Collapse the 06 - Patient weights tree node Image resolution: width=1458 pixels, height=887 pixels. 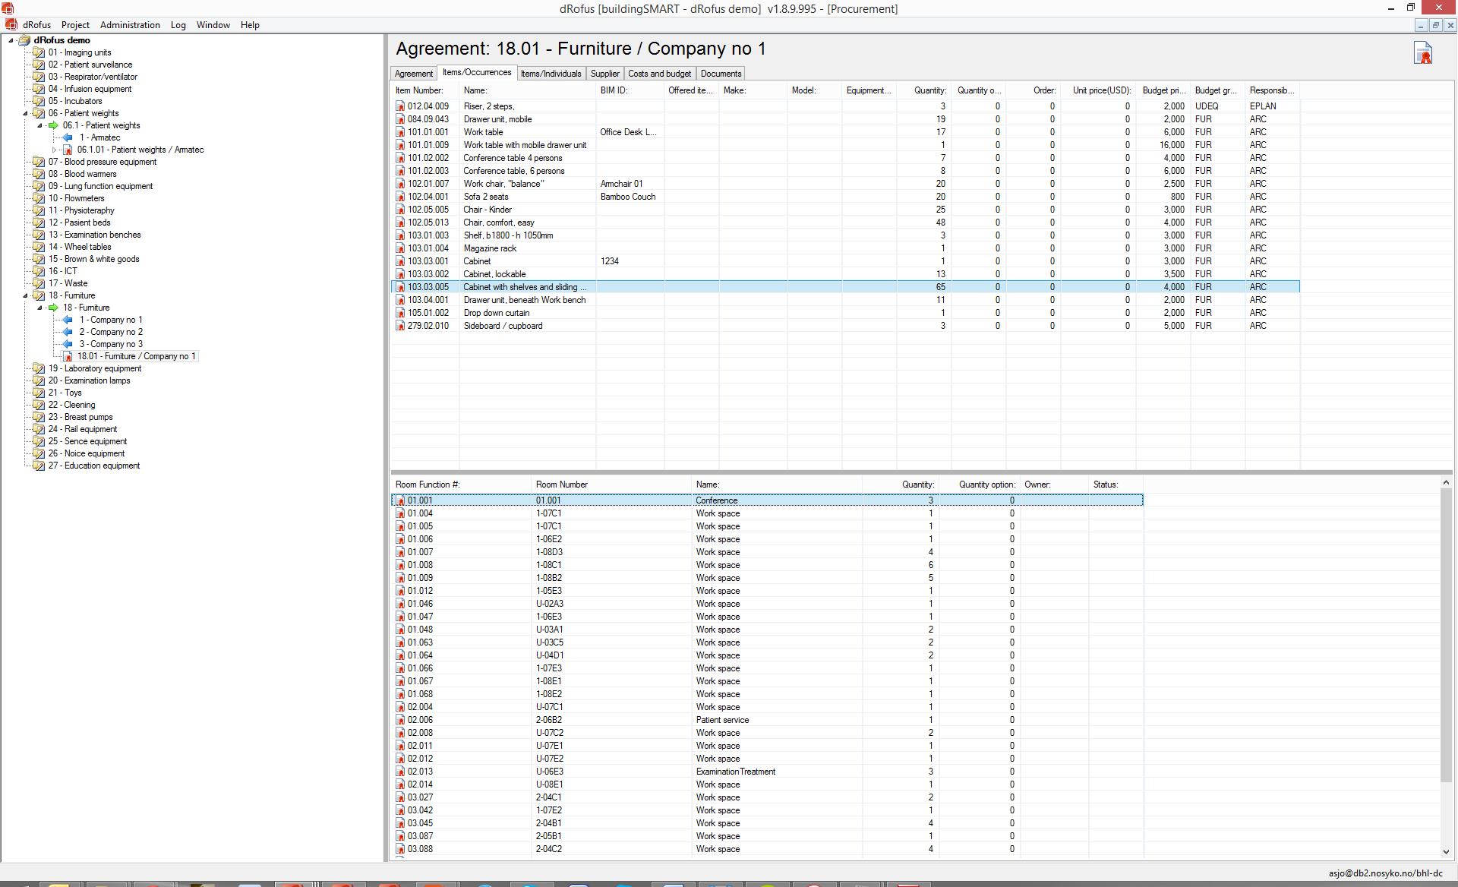pyautogui.click(x=26, y=113)
